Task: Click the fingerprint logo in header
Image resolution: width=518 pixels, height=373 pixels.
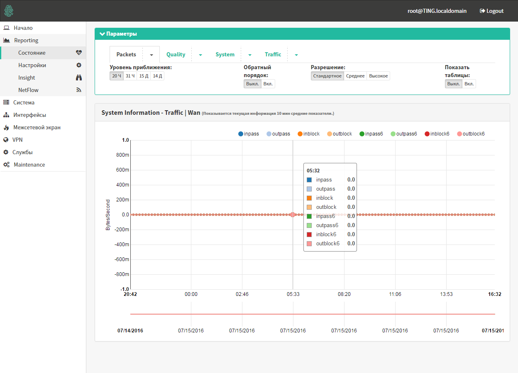Action: tap(9, 11)
